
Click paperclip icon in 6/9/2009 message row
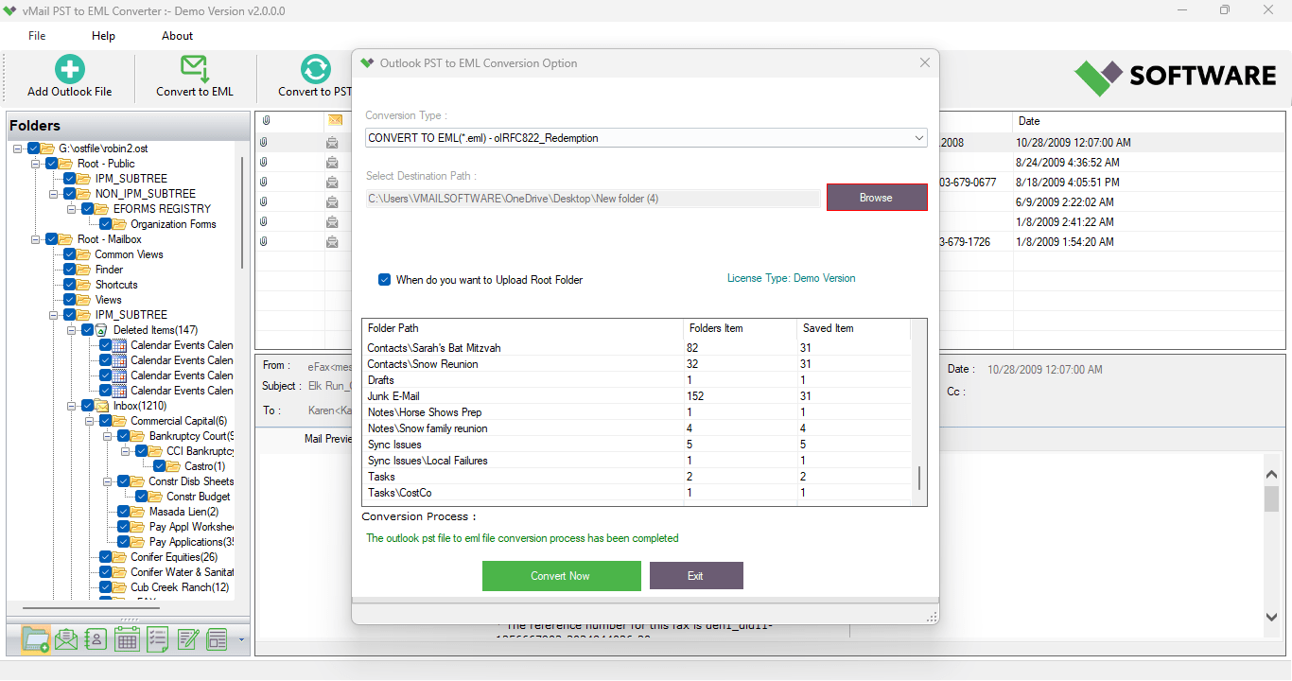pos(264,202)
